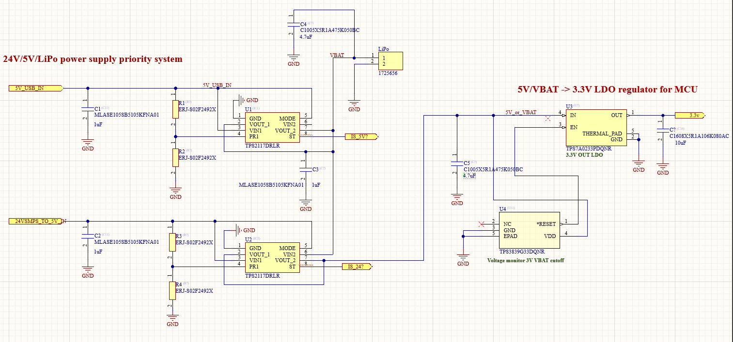Select capacitor C4 symbol
This screenshot has height=342, width=733.
click(293, 24)
